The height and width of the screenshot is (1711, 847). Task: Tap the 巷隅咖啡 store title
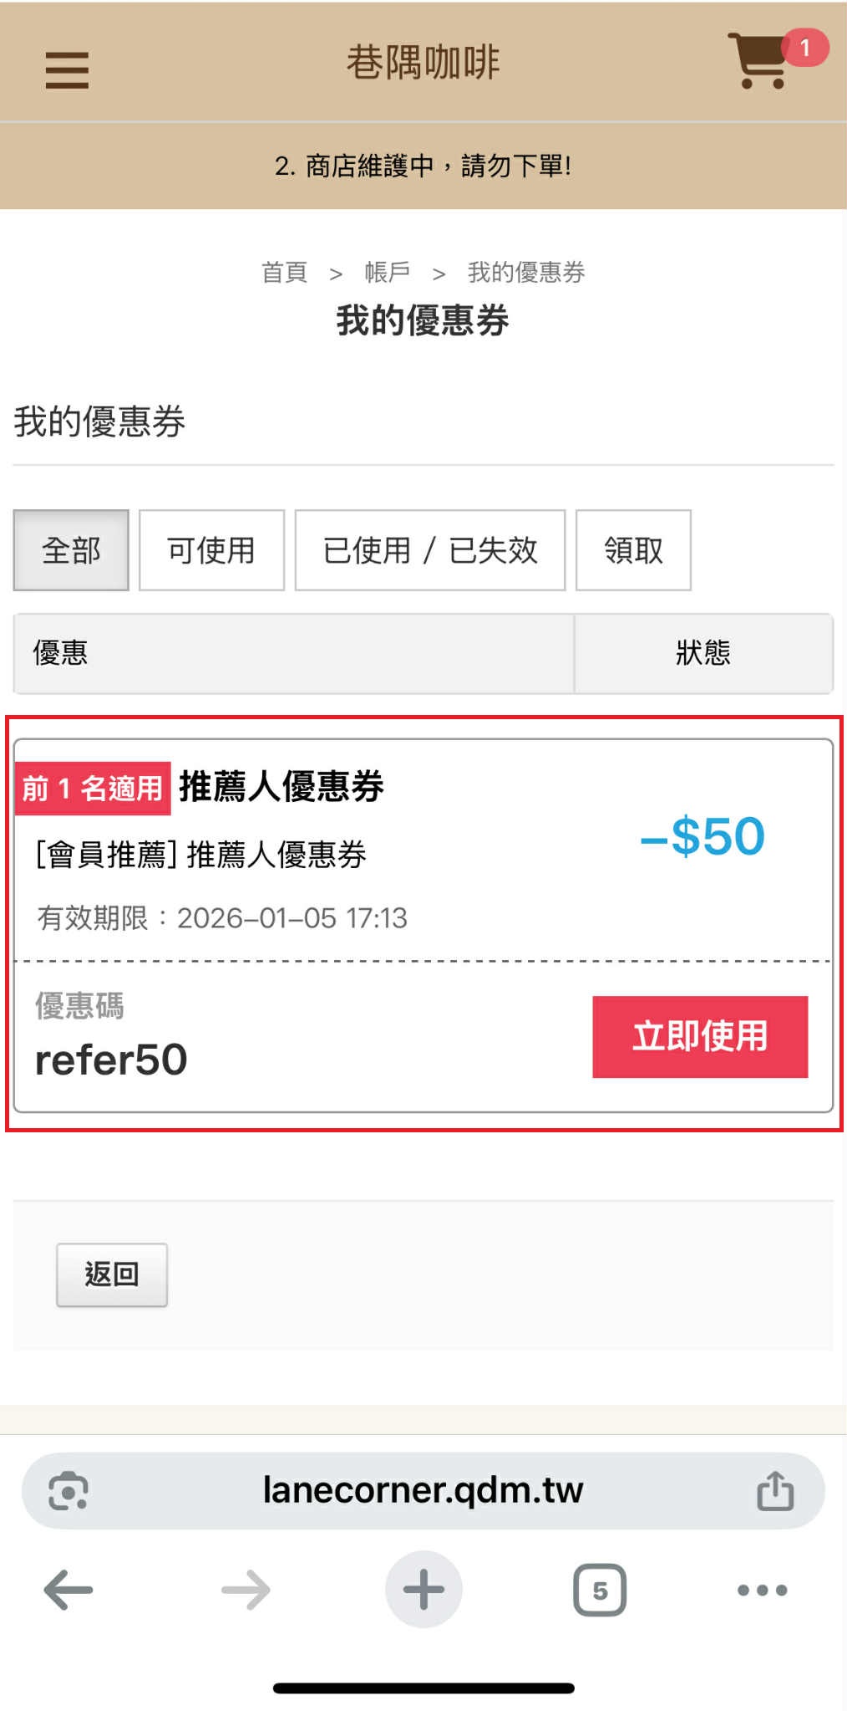[423, 63]
